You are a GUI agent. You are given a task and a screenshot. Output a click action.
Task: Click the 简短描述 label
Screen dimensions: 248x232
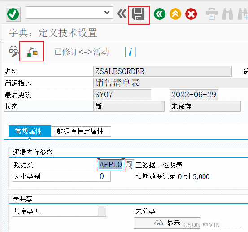pyautogui.click(x=18, y=83)
